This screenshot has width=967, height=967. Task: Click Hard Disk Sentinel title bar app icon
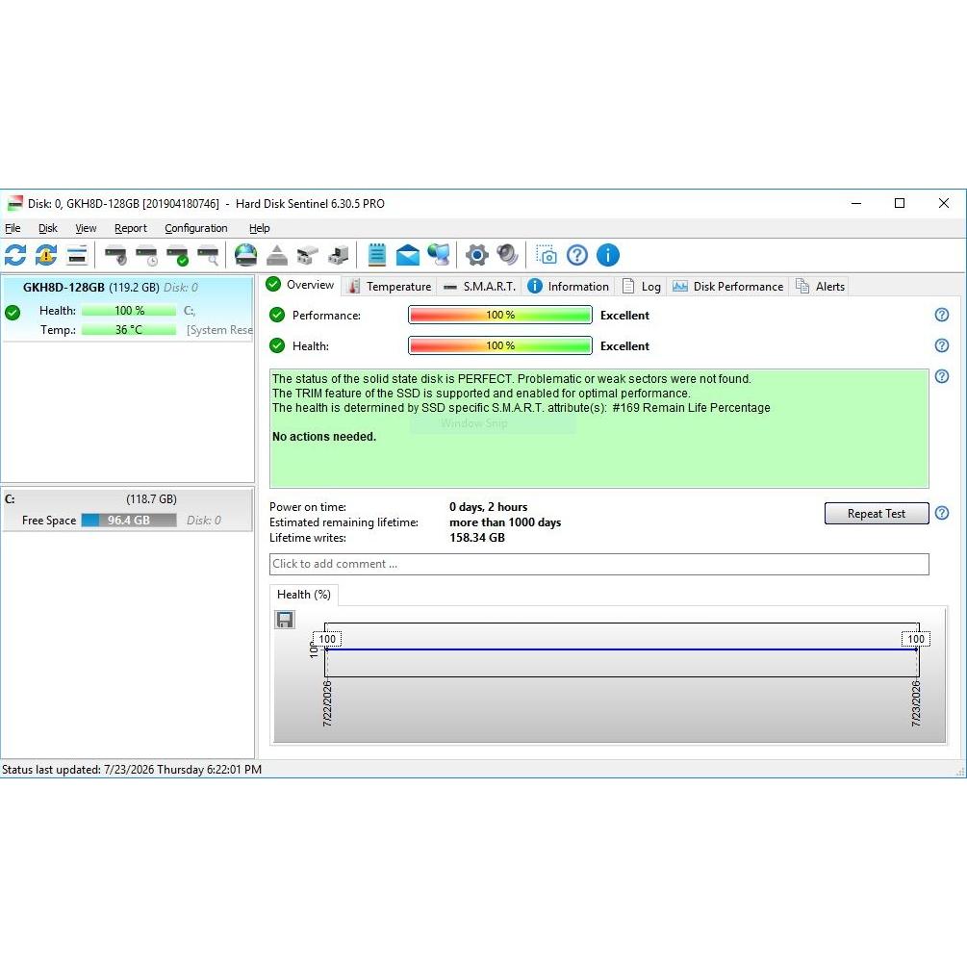[x=14, y=204]
